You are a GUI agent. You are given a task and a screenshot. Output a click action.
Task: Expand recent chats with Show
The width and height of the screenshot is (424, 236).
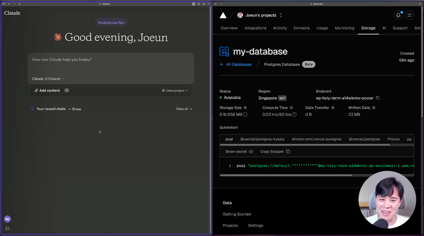75,109
